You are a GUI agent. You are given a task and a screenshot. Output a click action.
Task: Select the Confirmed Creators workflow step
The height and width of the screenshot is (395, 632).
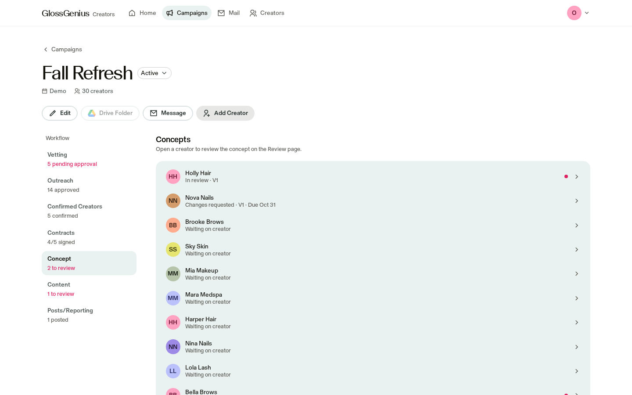coord(89,211)
